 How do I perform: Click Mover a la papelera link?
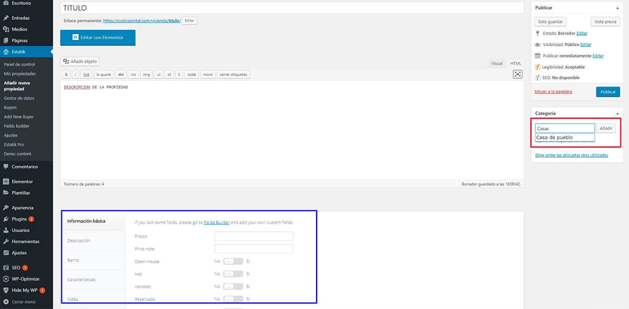[x=553, y=92]
